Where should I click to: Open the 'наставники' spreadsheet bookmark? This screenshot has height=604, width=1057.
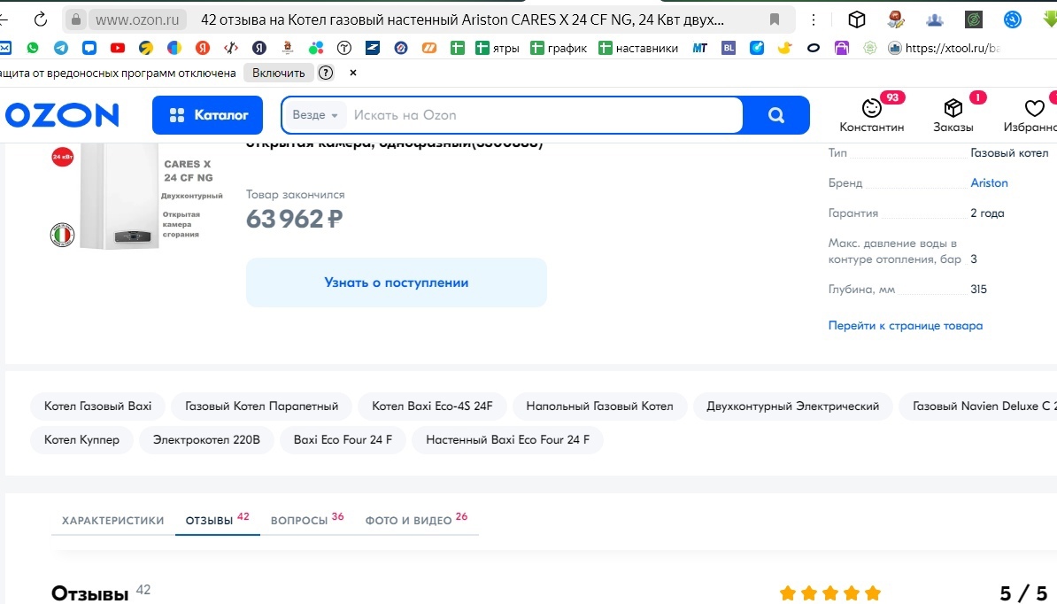click(x=638, y=48)
